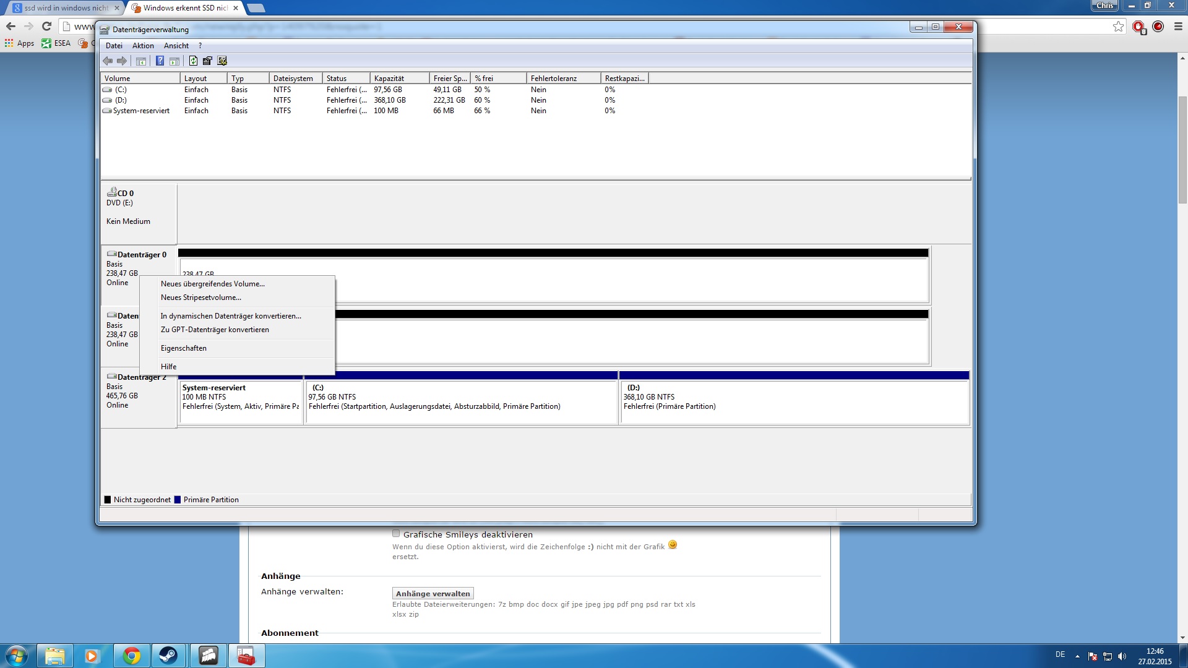
Task: Open the Ansicht menu
Action: (176, 46)
